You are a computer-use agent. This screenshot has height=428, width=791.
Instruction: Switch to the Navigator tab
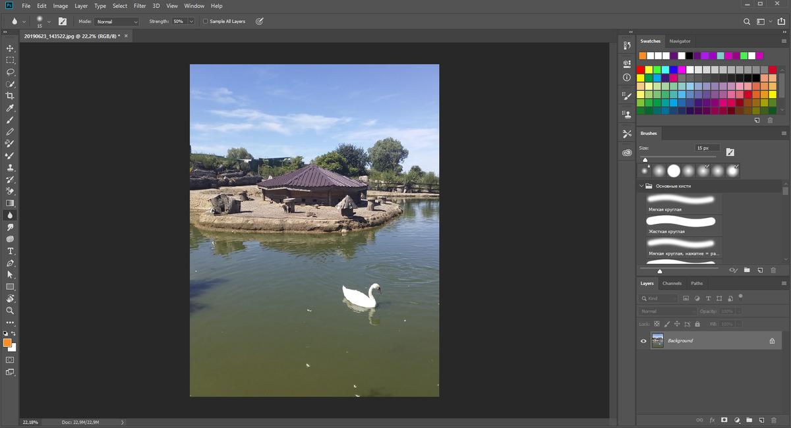[680, 41]
